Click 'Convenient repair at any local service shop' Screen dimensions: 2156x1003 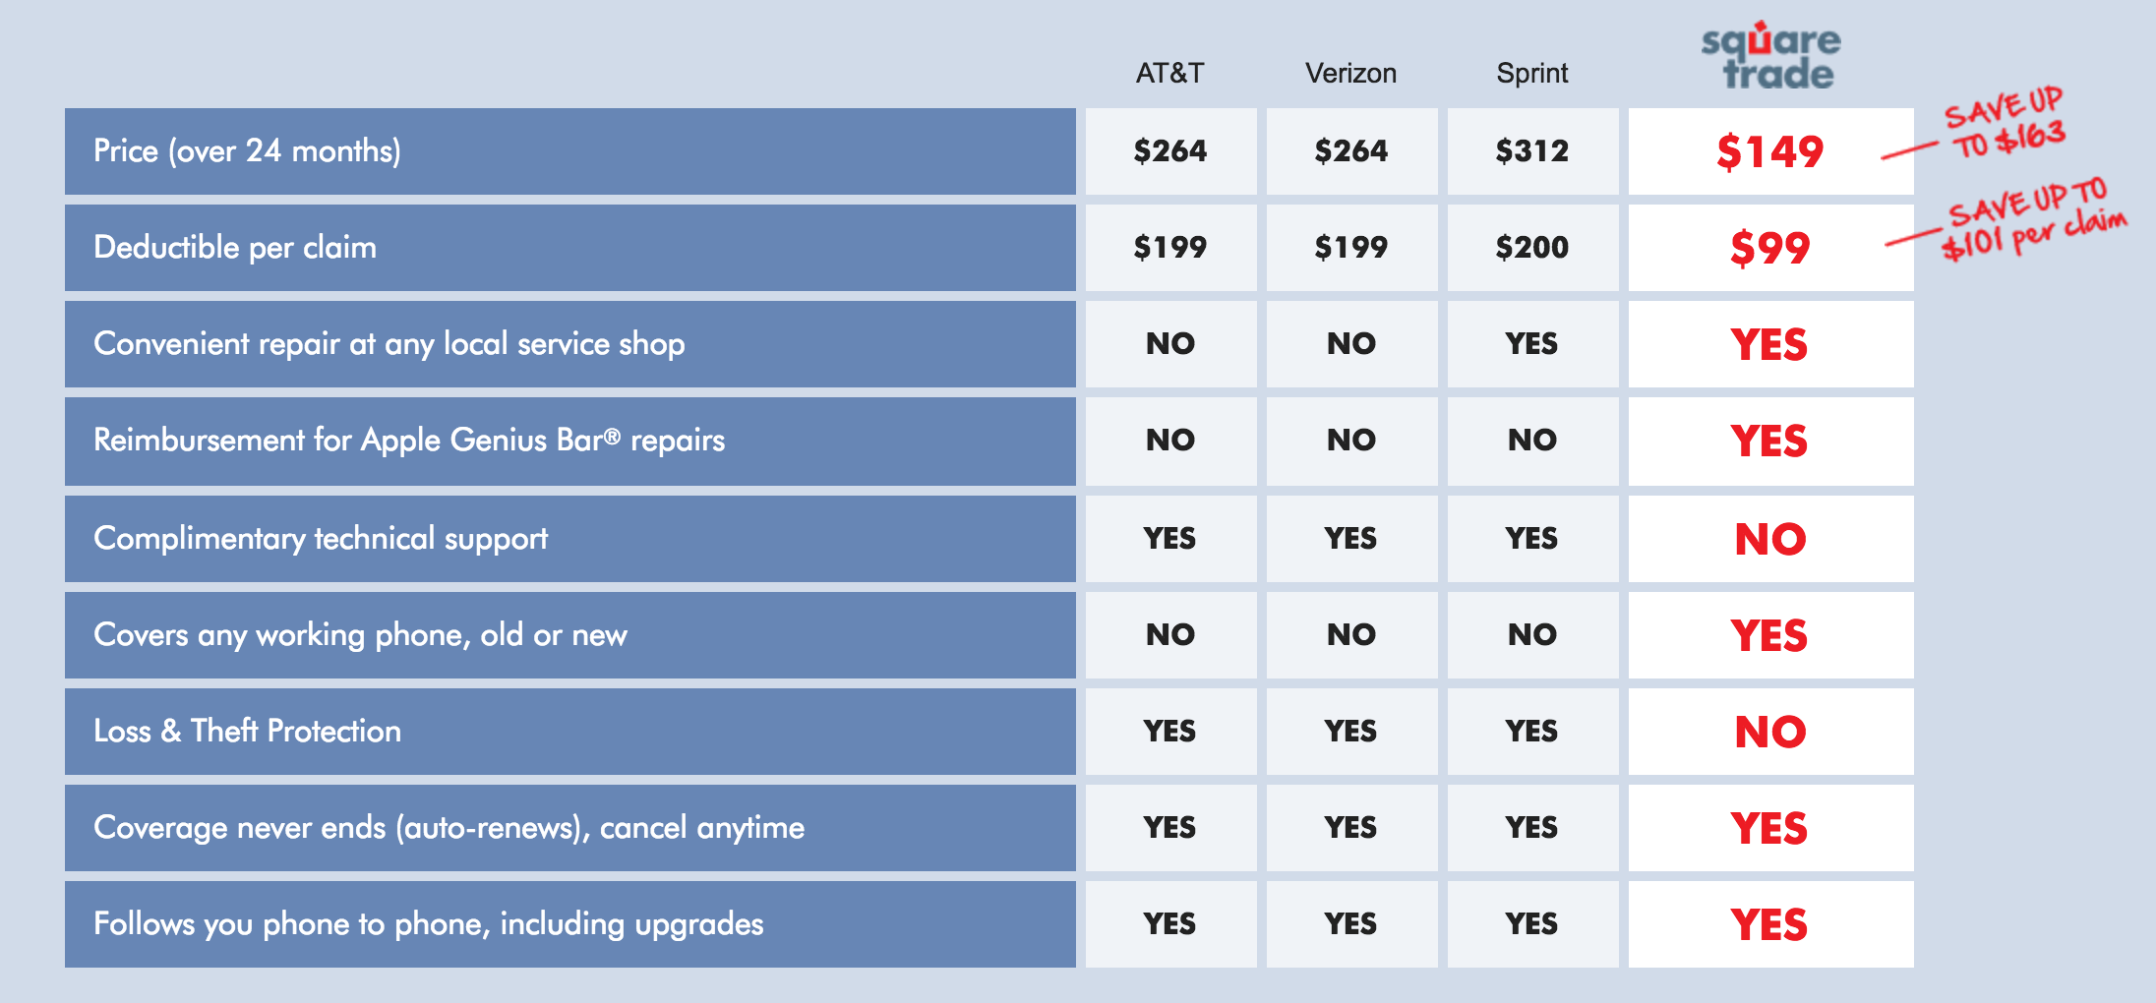click(389, 344)
